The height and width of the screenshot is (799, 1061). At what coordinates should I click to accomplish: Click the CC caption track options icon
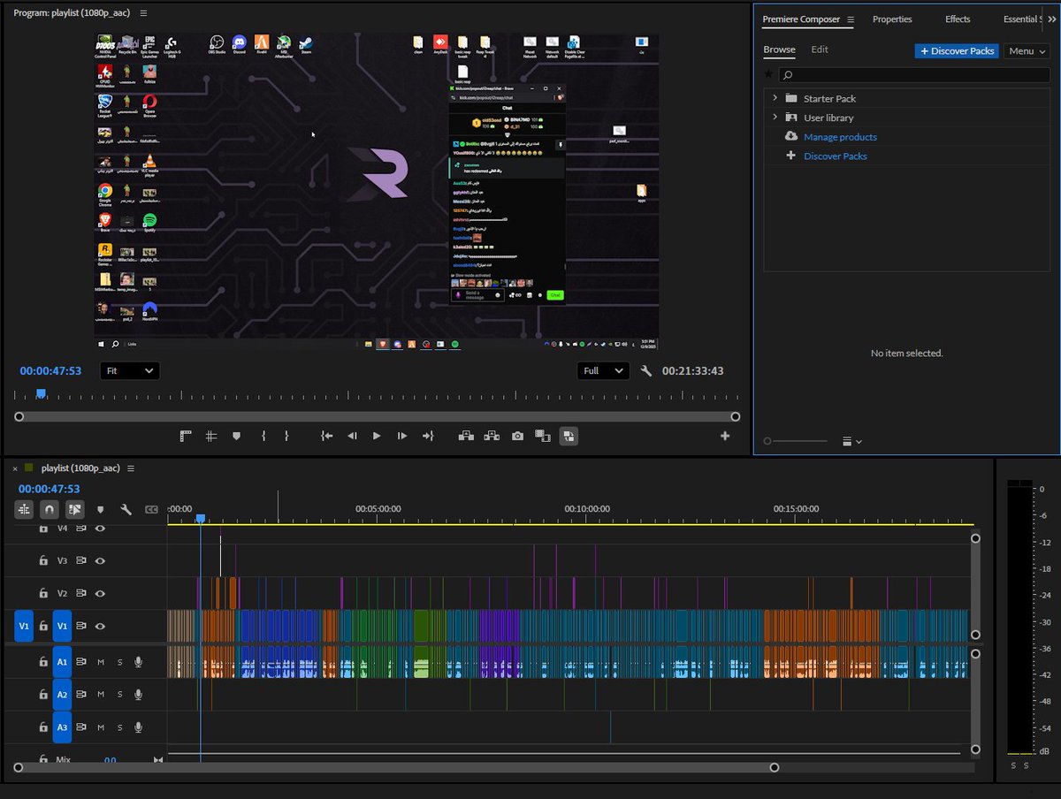point(151,510)
